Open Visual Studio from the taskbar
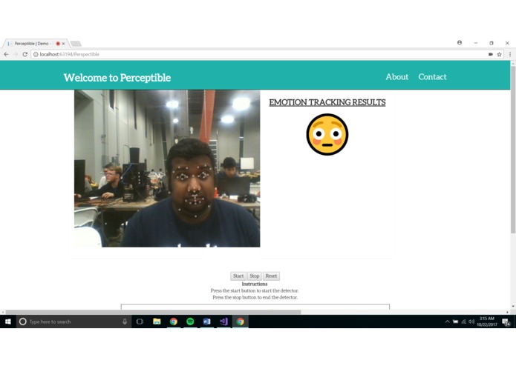Screen dimensions: 516x366 click(223, 322)
